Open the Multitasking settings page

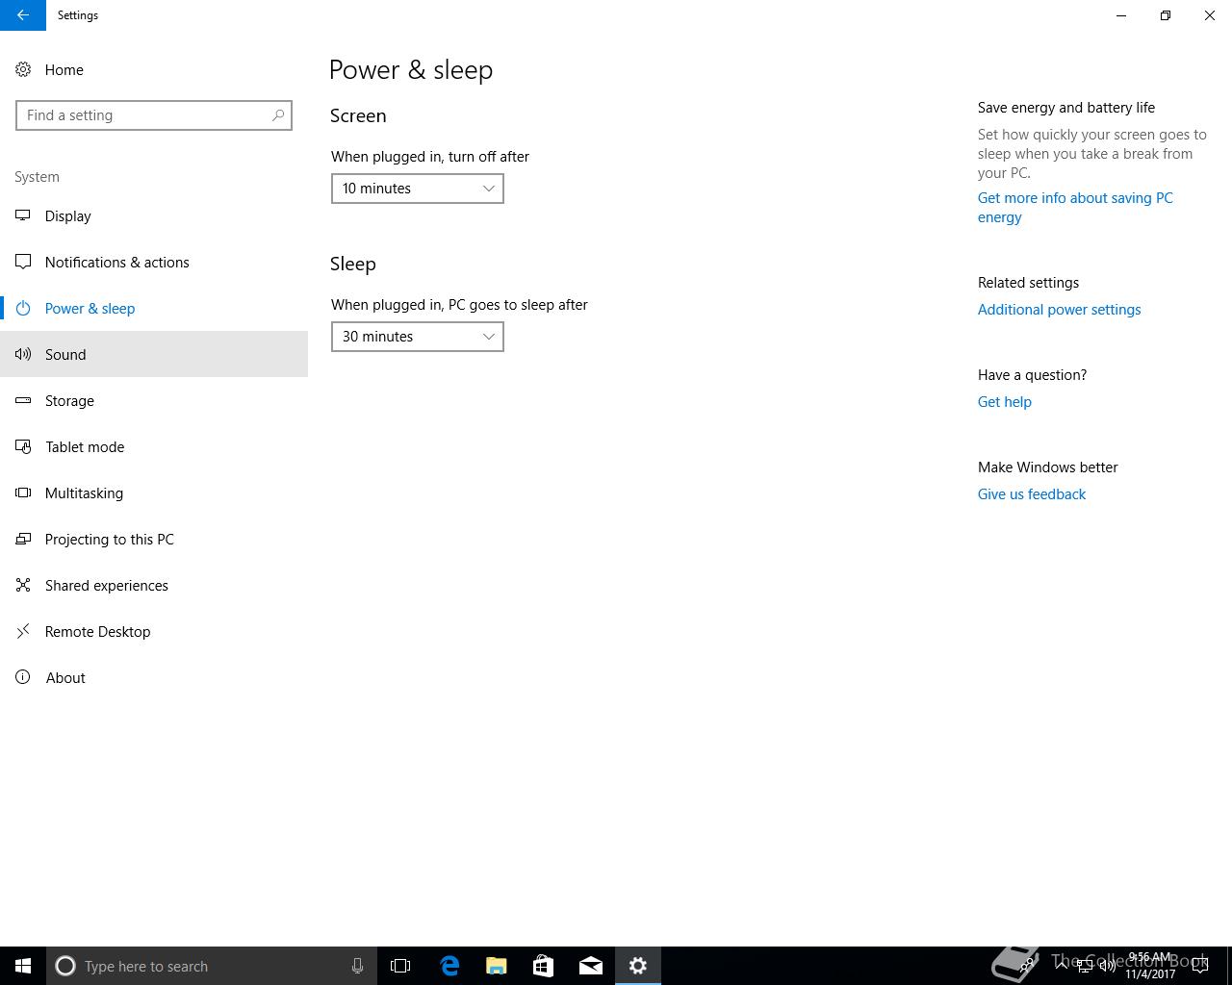(x=154, y=492)
